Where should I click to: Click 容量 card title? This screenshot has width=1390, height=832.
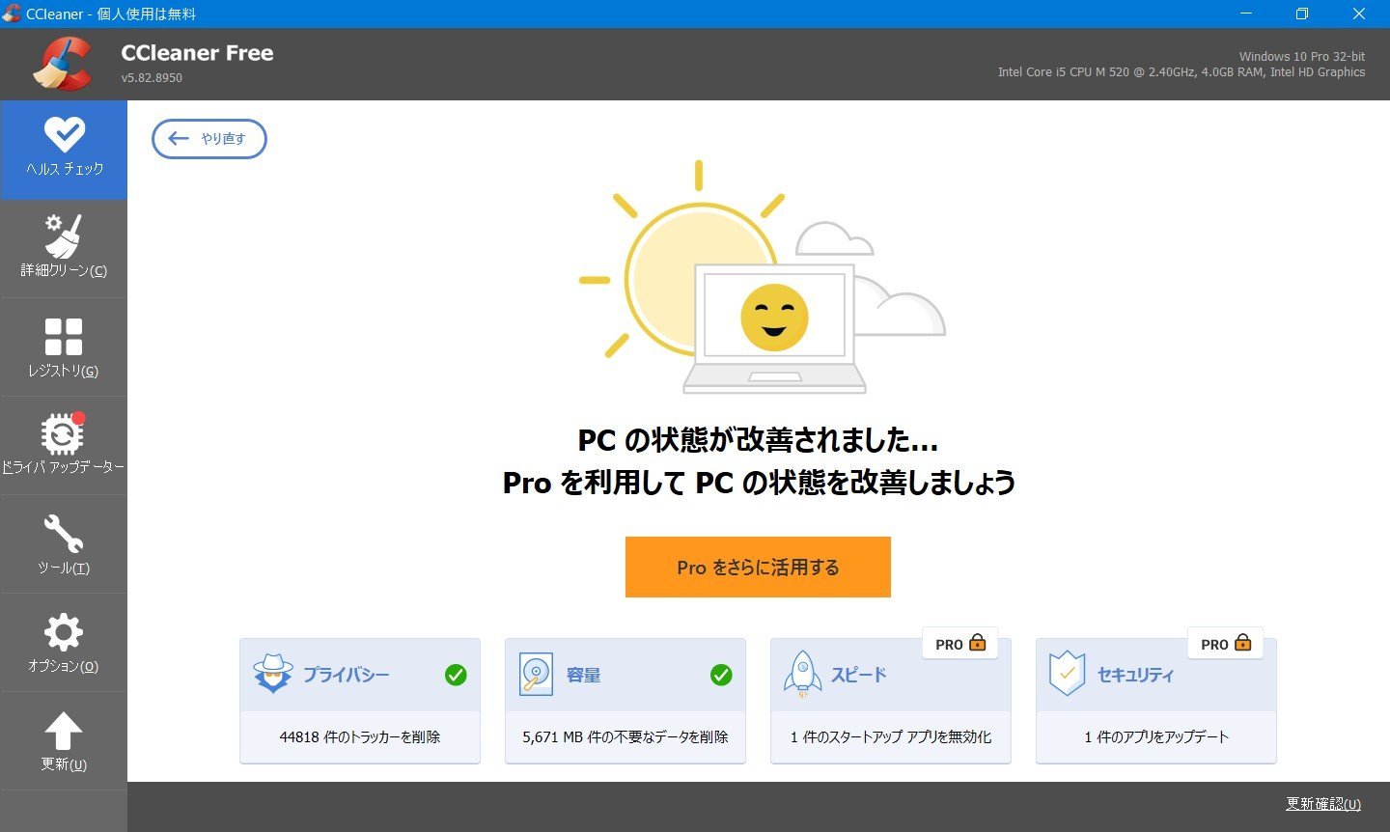tap(583, 675)
